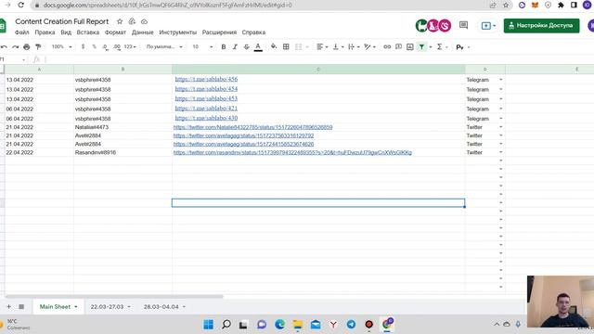Insert a comment
The height and width of the screenshot is (334, 594).
point(398,47)
